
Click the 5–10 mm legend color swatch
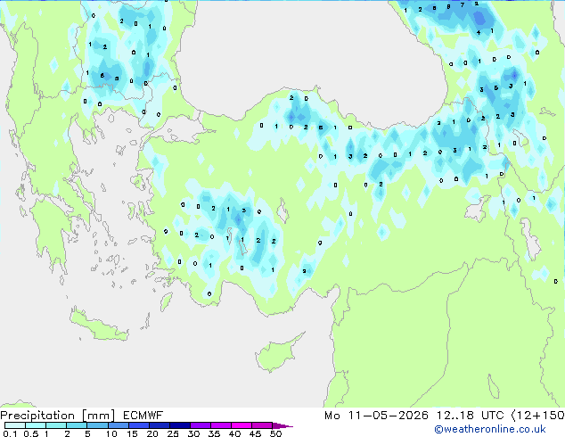pos(97,425)
